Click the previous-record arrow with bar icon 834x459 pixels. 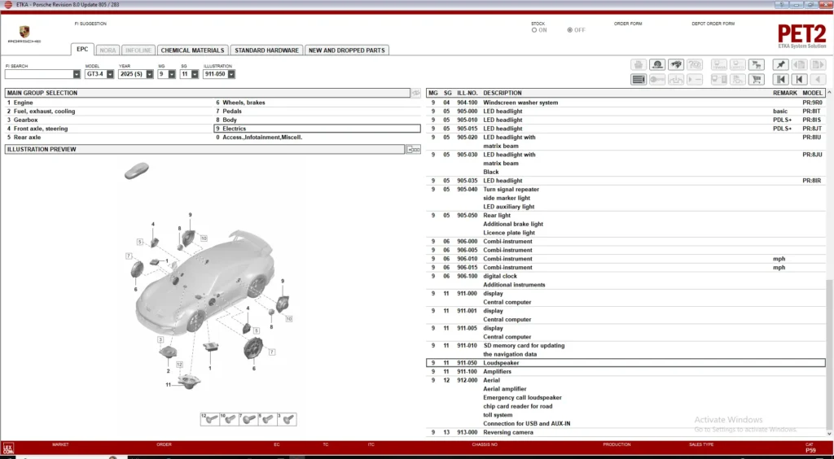coord(800,79)
